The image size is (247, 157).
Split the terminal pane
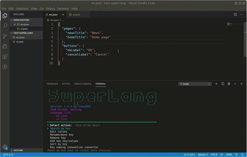pyautogui.click(x=223, y=84)
